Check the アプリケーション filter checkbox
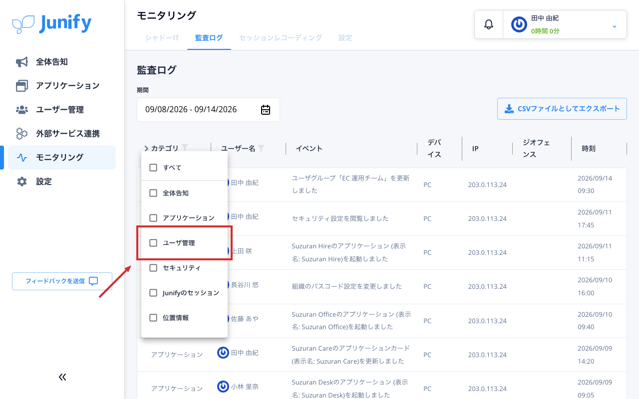Image resolution: width=639 pixels, height=399 pixels. [x=153, y=218]
